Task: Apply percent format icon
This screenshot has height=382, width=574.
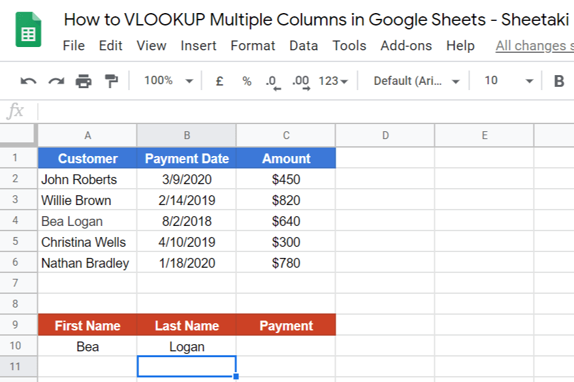Action: (x=246, y=81)
